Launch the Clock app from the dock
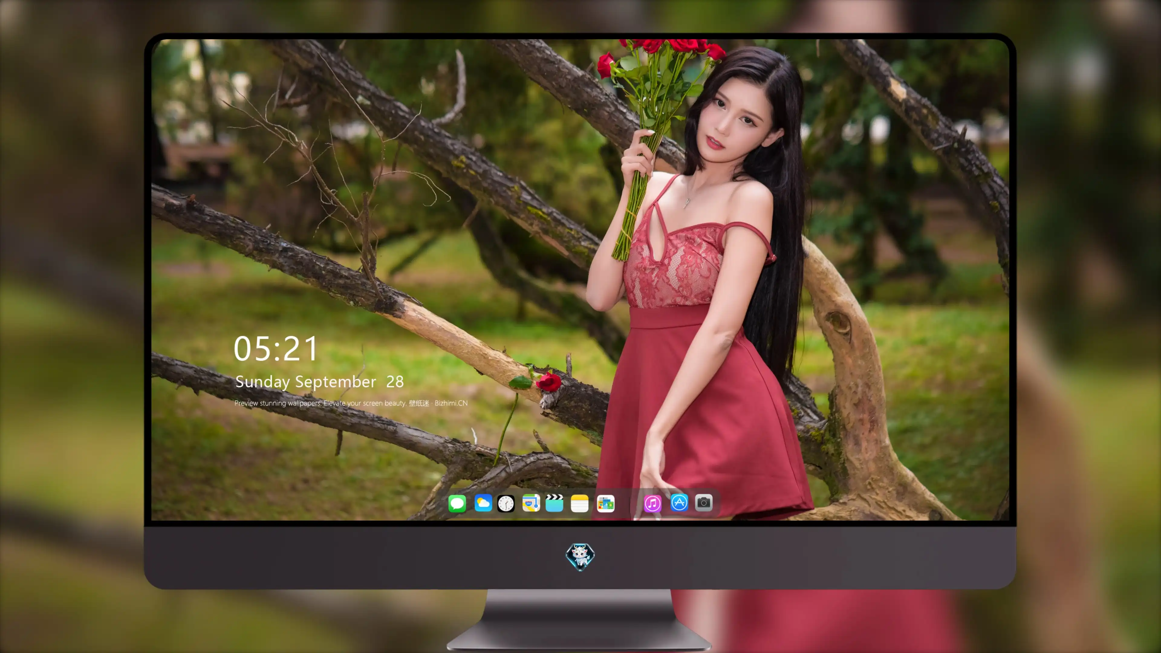 [x=506, y=503]
